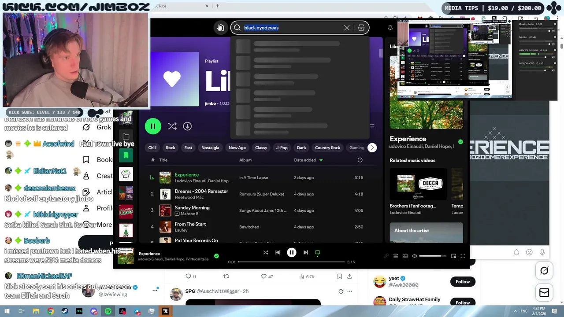Screen dimensions: 564x317
Task: Download the Liked Songs playlist
Action: (x=187, y=126)
